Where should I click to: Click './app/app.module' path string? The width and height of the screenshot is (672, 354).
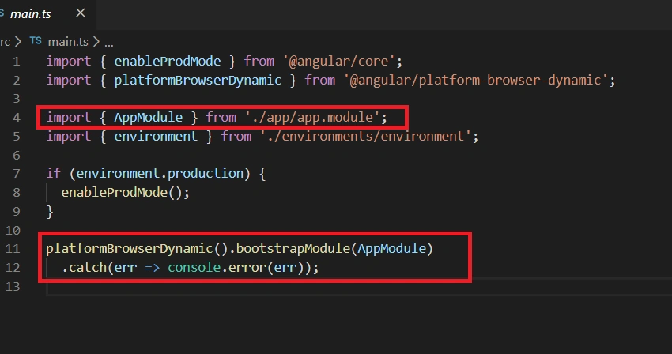pyautogui.click(x=312, y=118)
